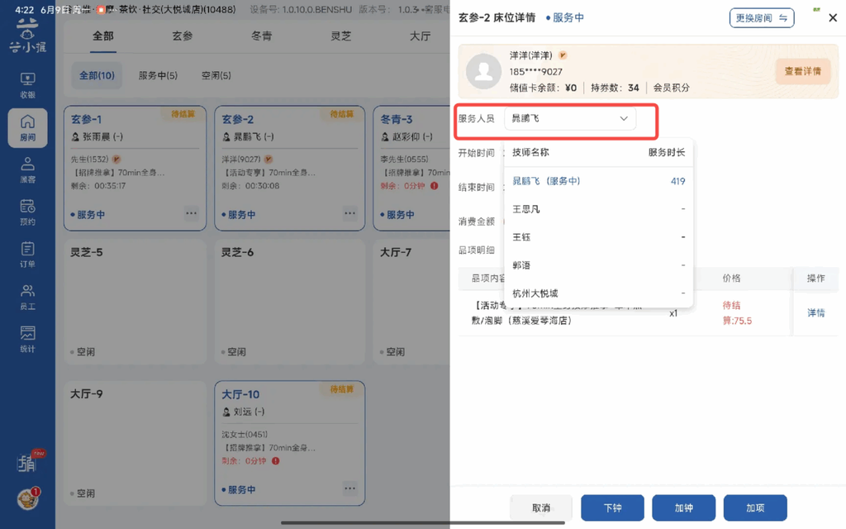846x529 pixels.
Task: Open the 顾客 customers icon in sidebar
Action: 27,170
